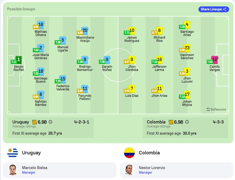Click the Sofascore logo watermark
The height and width of the screenshot is (180, 235).
click(x=216, y=109)
